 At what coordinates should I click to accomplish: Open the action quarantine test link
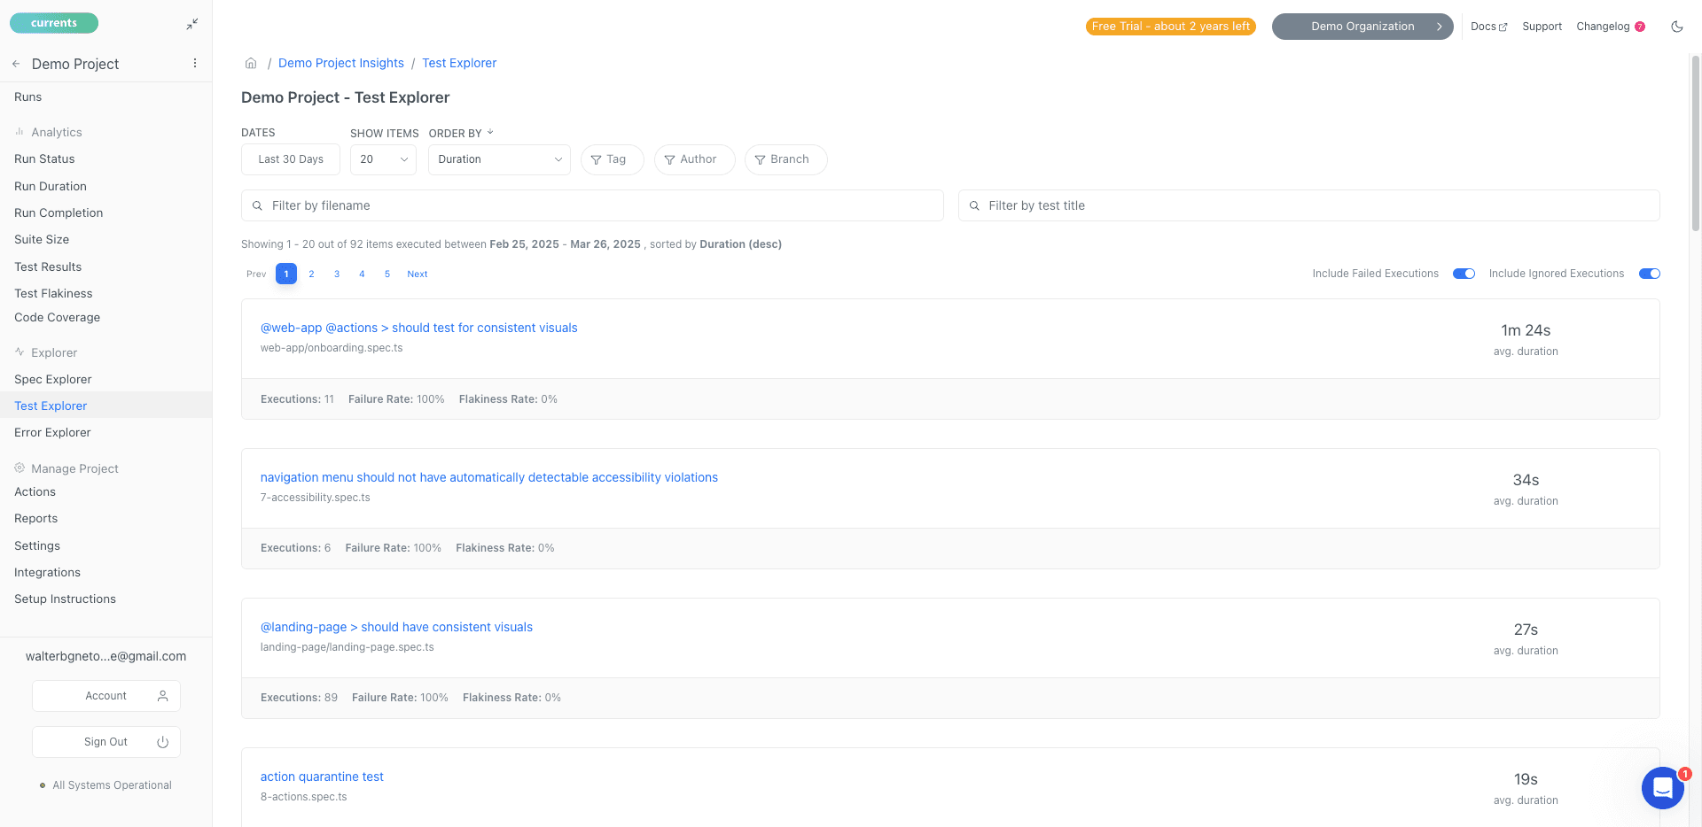tap(322, 777)
